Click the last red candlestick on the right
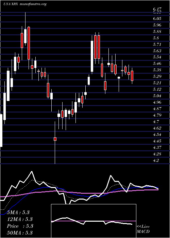 tap(132, 76)
